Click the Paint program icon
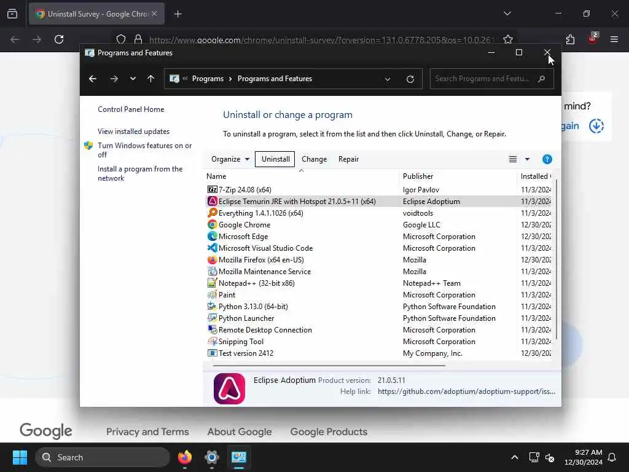 point(212,294)
